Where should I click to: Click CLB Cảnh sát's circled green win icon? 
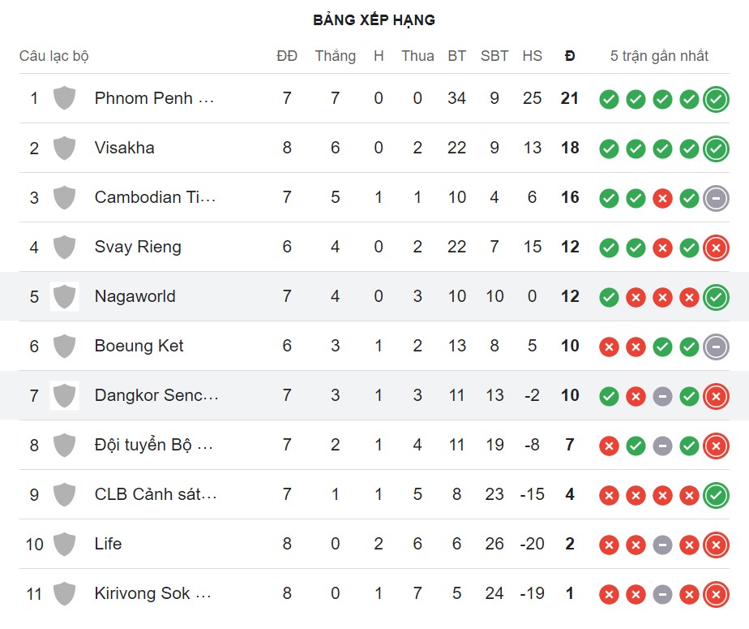pyautogui.click(x=716, y=494)
